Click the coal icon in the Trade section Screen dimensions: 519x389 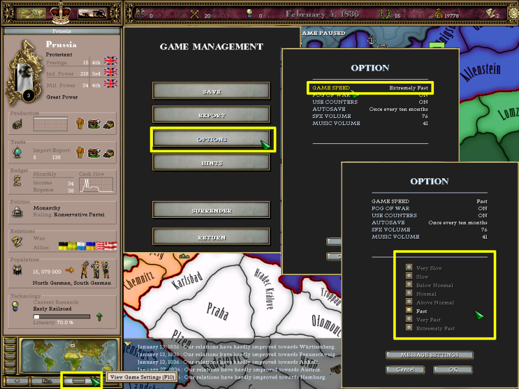click(x=109, y=153)
